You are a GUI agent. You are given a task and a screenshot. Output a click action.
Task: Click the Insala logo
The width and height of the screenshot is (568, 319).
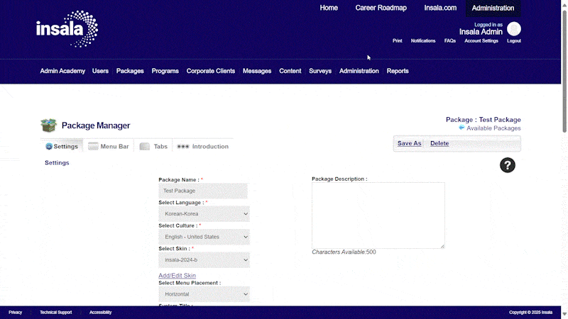click(67, 29)
